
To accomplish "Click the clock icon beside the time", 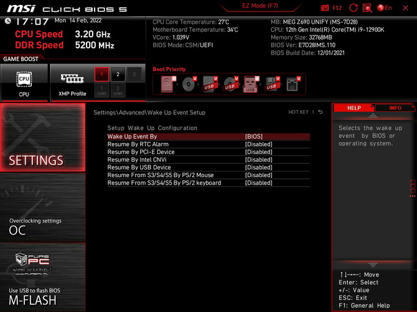I will pyautogui.click(x=8, y=21).
